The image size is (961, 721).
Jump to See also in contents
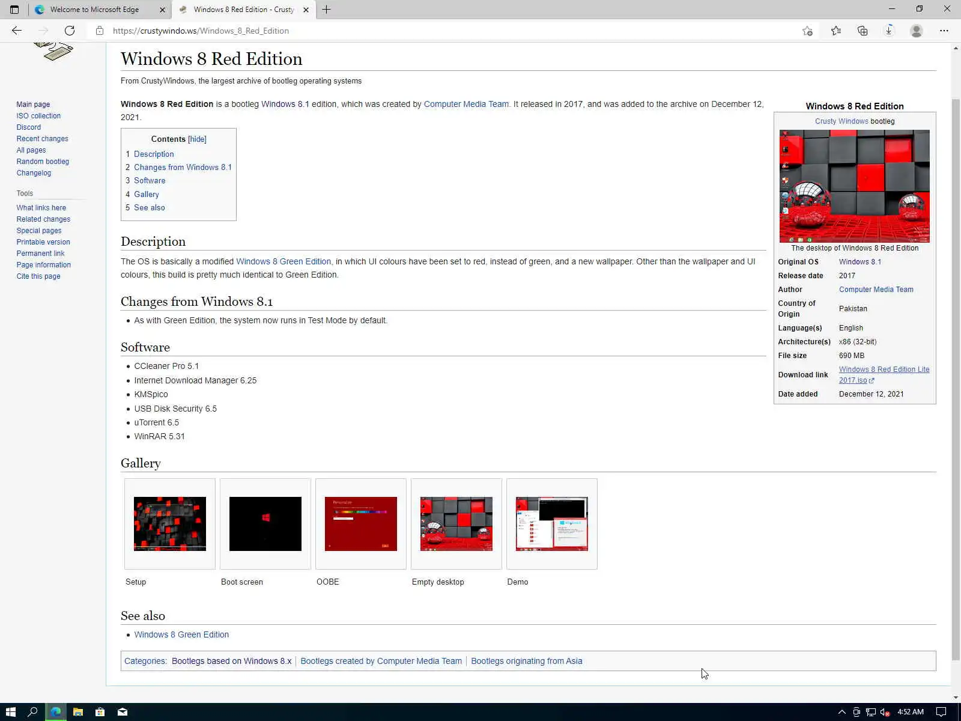tap(150, 208)
